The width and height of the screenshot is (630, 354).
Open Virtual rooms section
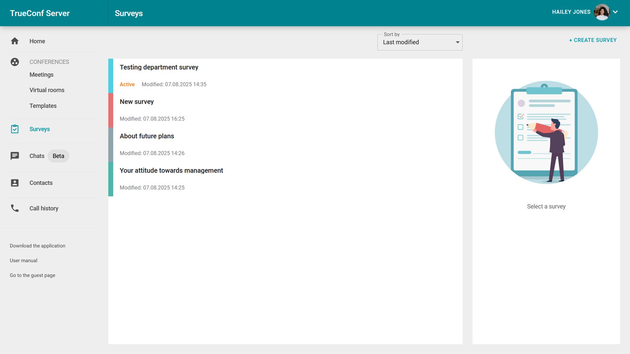click(47, 90)
